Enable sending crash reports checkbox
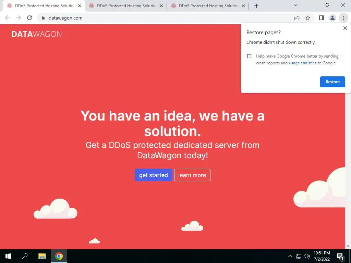This screenshot has width=351, height=263. tap(249, 56)
